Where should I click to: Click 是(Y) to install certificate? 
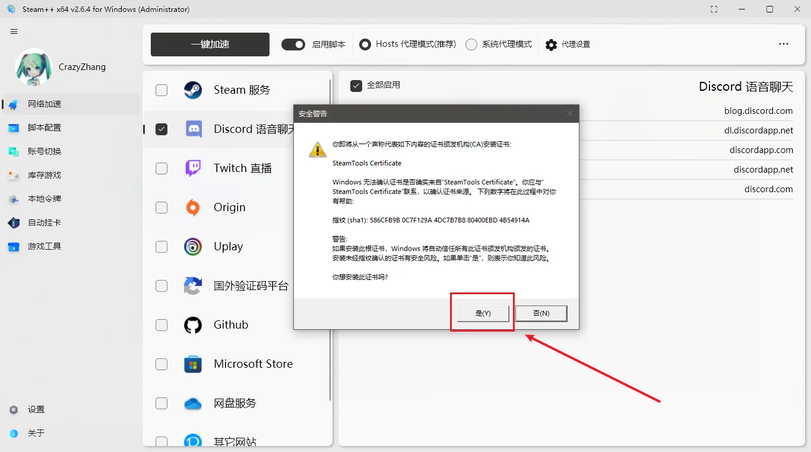[x=483, y=313]
